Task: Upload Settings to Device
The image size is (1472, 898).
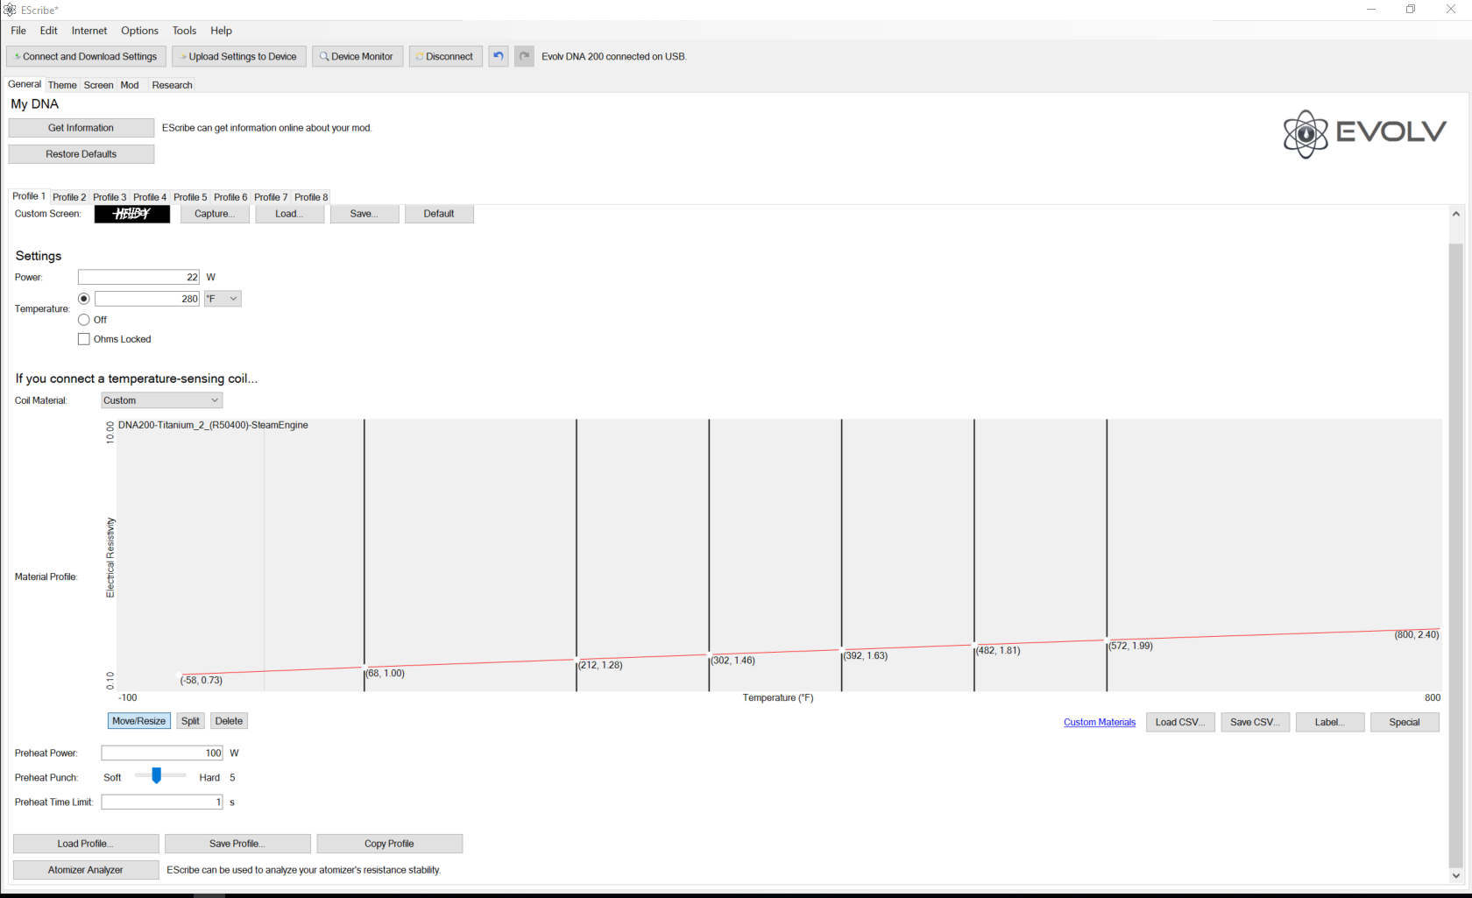Action: point(239,56)
